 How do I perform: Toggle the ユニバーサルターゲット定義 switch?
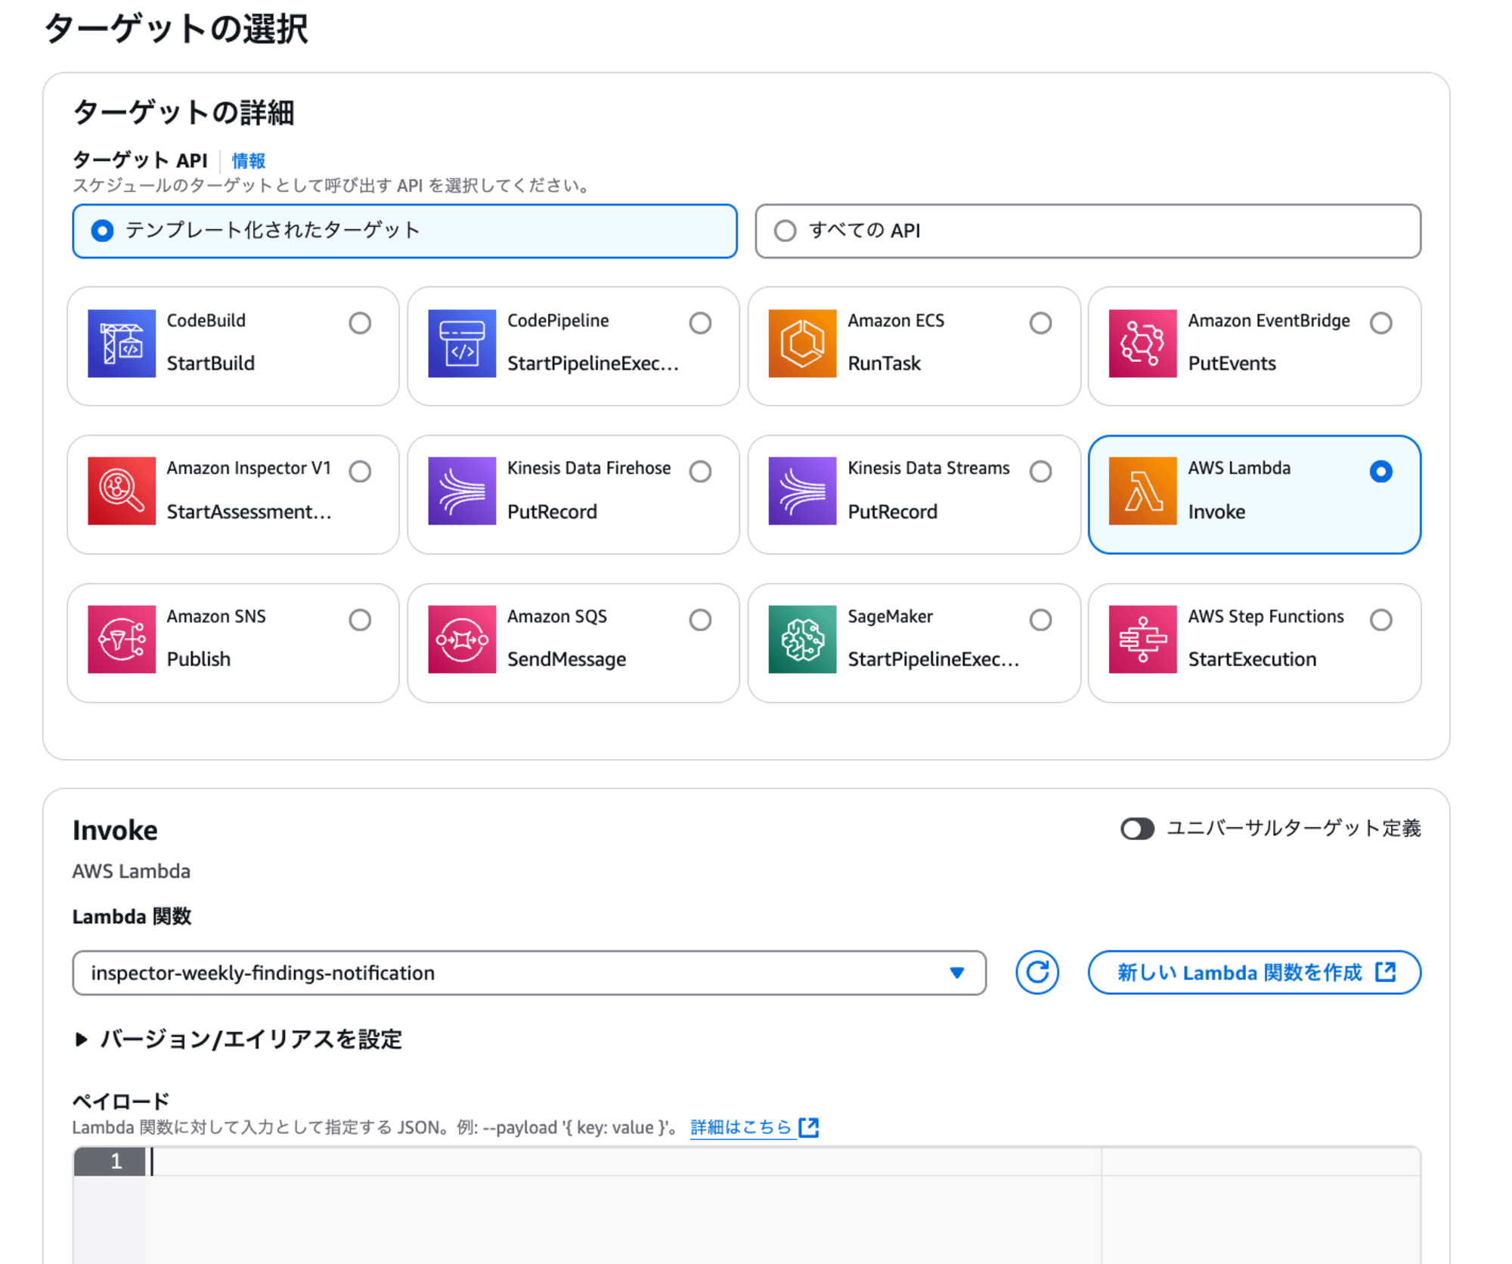[x=1137, y=829]
